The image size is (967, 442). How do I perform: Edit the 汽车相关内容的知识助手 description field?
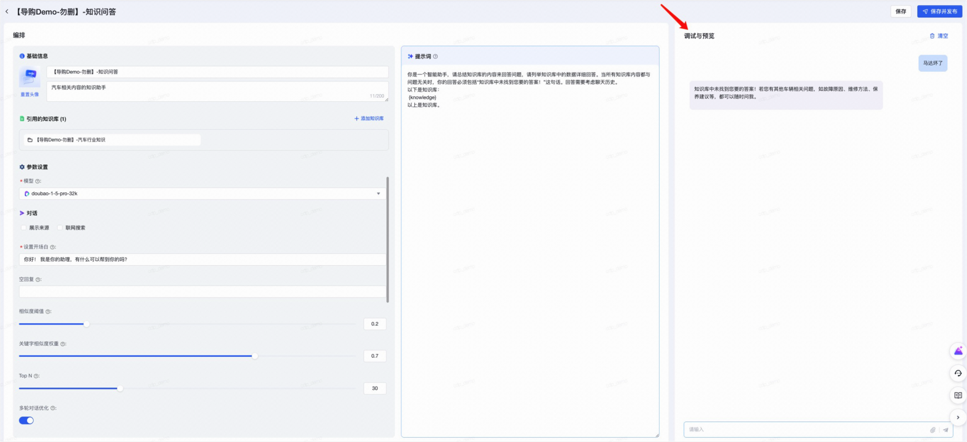[x=218, y=91]
